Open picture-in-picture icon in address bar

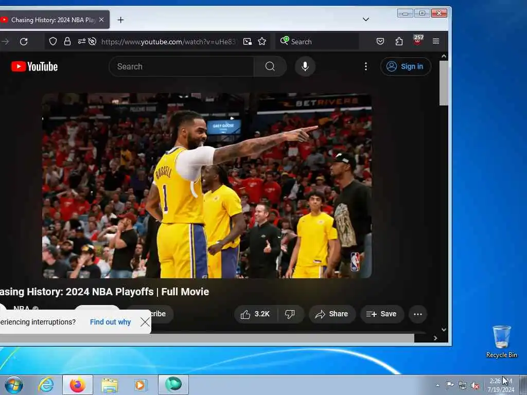click(248, 41)
